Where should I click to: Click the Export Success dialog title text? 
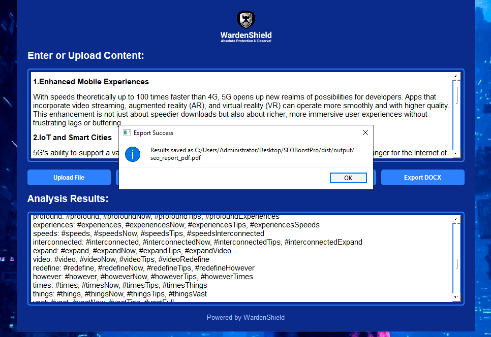click(x=154, y=133)
